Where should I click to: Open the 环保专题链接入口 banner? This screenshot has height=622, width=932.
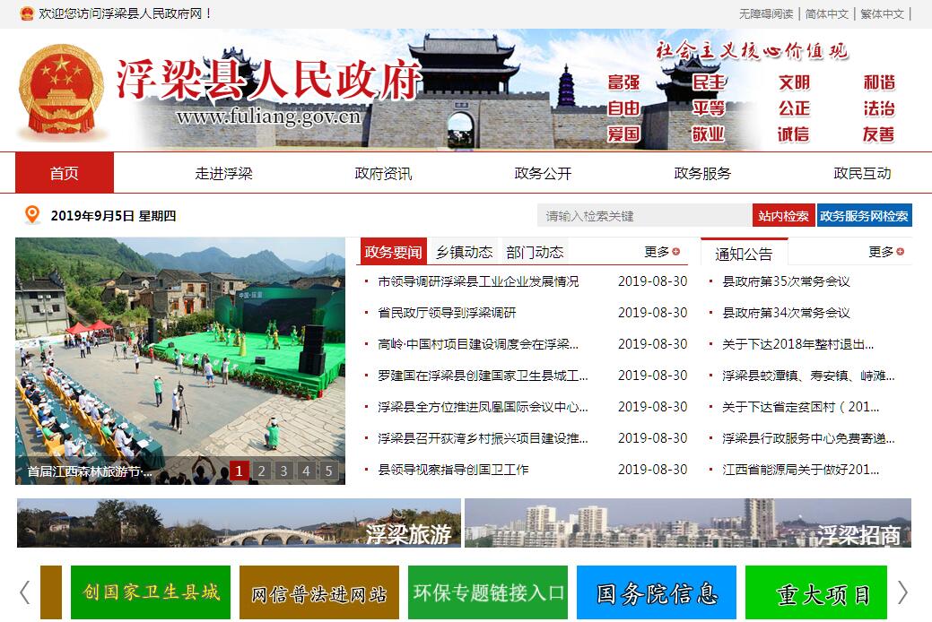(488, 592)
